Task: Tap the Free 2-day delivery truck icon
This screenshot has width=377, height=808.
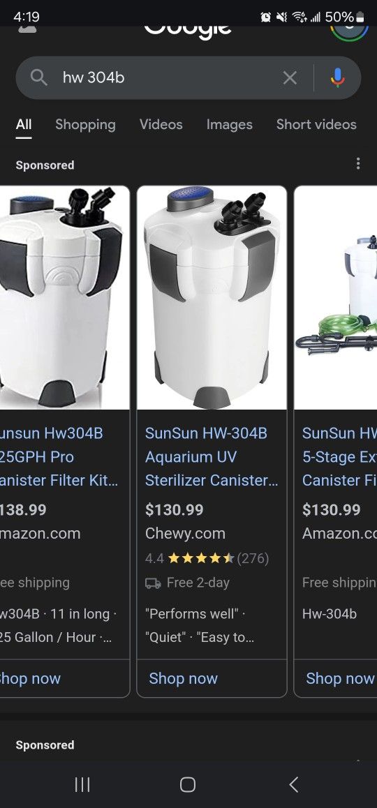Action: tap(153, 583)
